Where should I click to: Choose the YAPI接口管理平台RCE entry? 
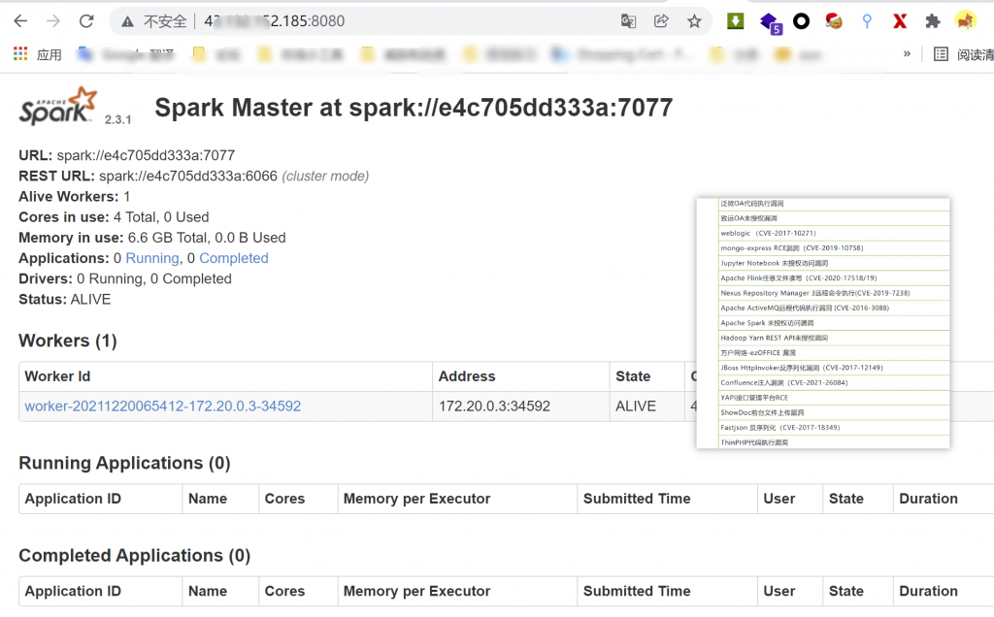[834, 398]
